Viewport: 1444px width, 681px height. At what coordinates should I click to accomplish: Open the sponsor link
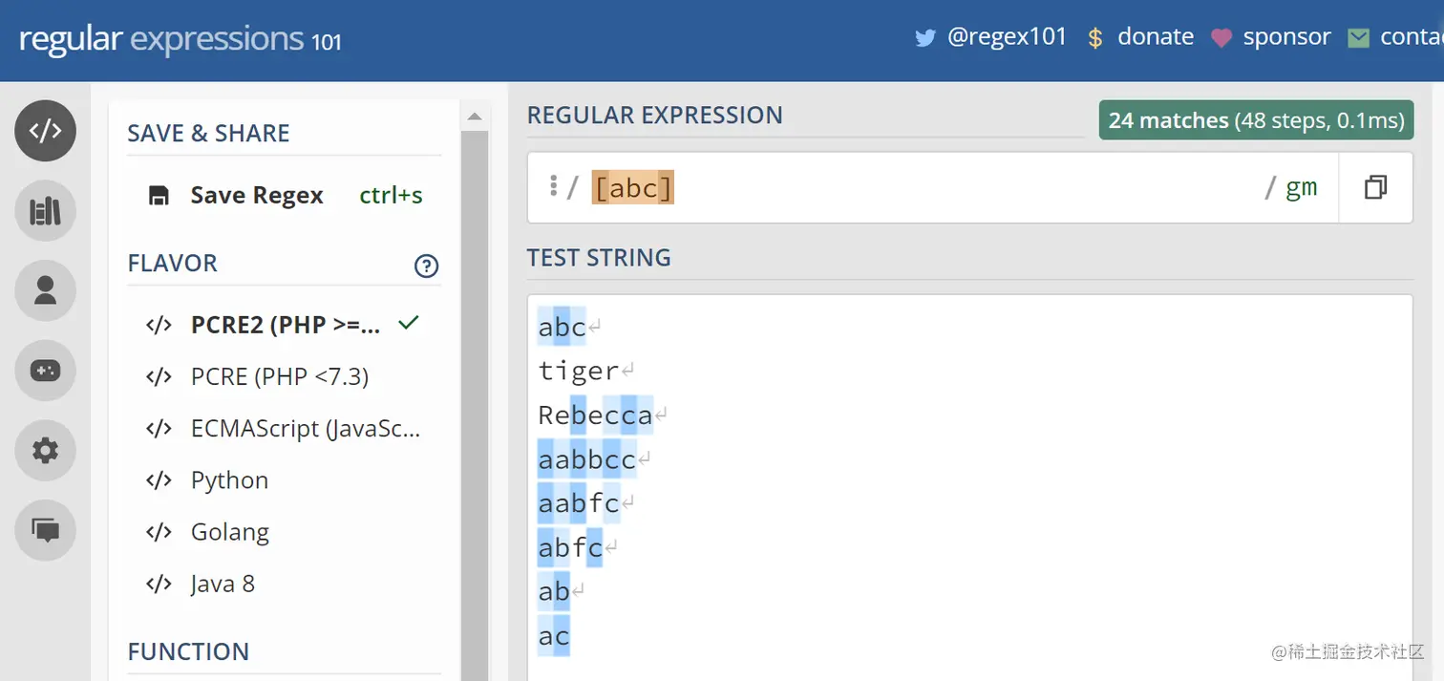pyautogui.click(x=1271, y=37)
